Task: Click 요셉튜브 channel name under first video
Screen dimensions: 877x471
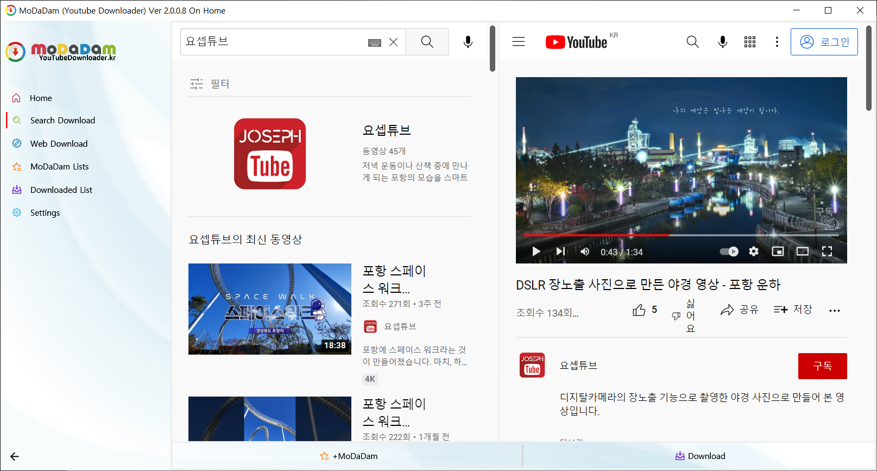Action: 400,326
